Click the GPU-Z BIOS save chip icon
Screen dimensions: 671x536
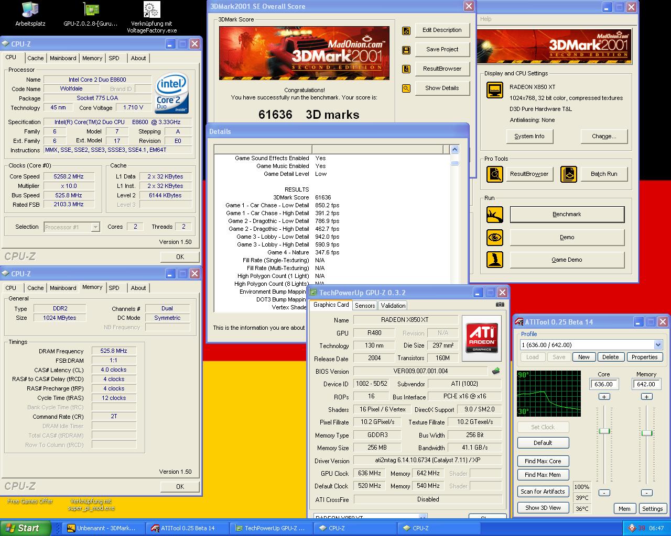[x=496, y=371]
